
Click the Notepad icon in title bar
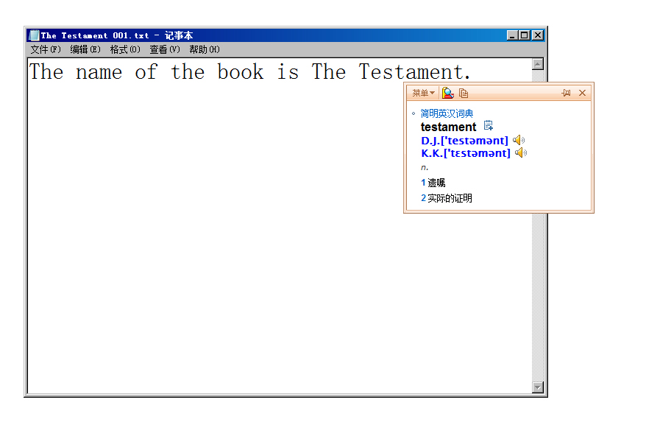[34, 35]
